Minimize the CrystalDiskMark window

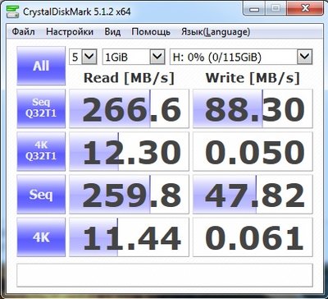coord(254,9)
